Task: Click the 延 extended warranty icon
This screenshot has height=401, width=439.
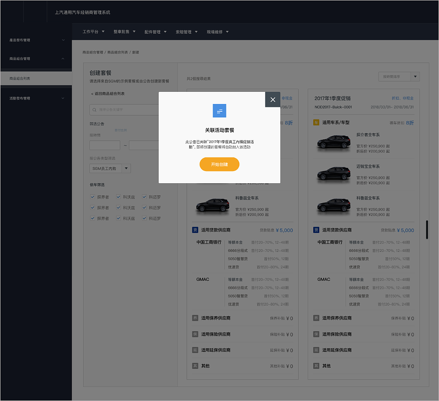Action: [316, 350]
